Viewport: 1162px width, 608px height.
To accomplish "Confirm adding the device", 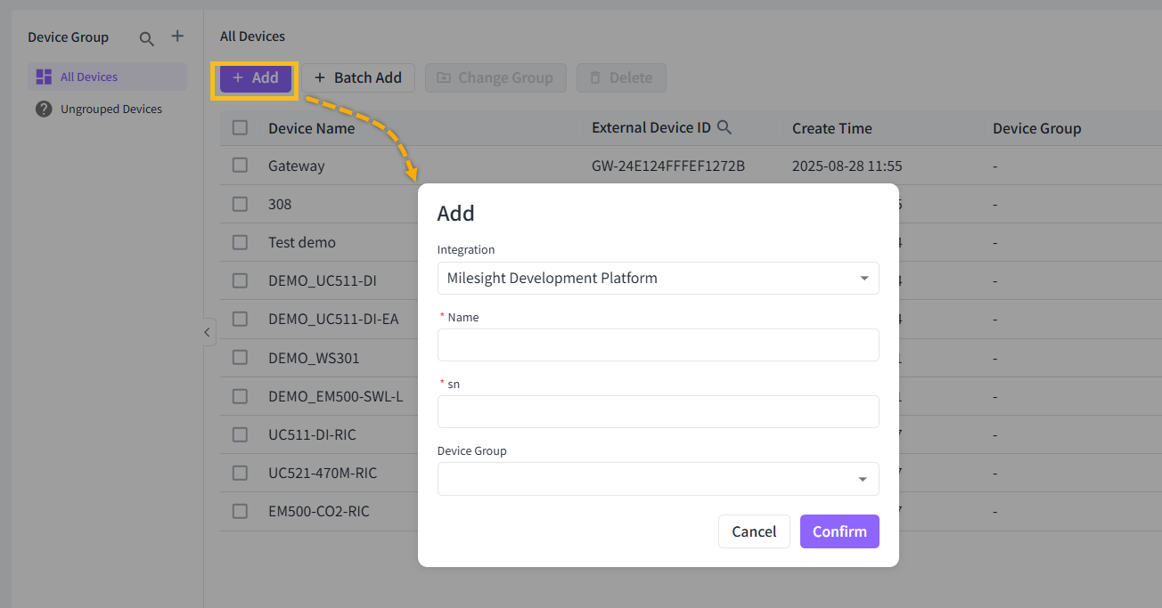I will click(x=839, y=531).
